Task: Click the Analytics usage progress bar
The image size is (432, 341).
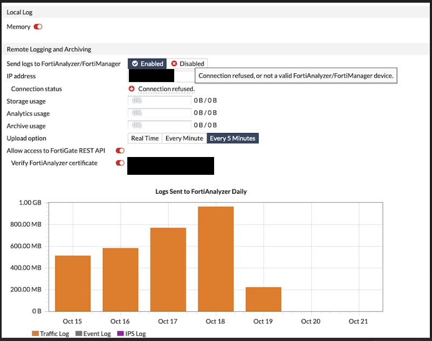Action: click(160, 113)
